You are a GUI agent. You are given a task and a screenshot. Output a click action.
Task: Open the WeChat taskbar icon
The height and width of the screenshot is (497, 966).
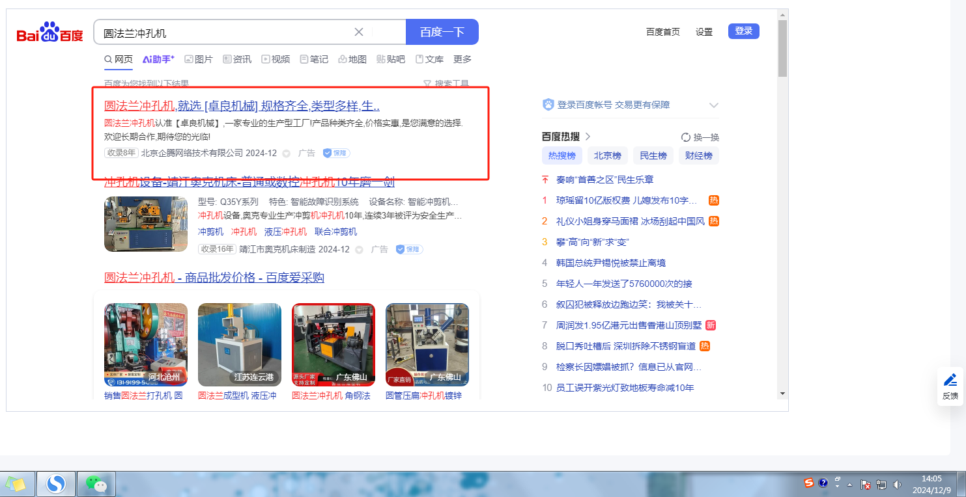point(96,483)
